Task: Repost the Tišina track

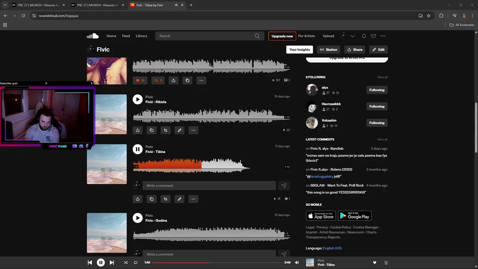Action: pos(165,199)
